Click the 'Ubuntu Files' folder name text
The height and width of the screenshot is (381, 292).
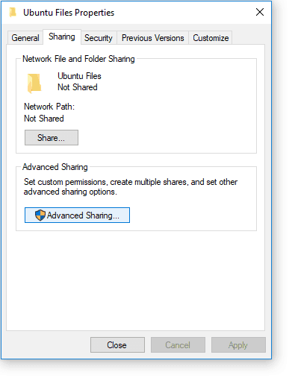point(79,76)
